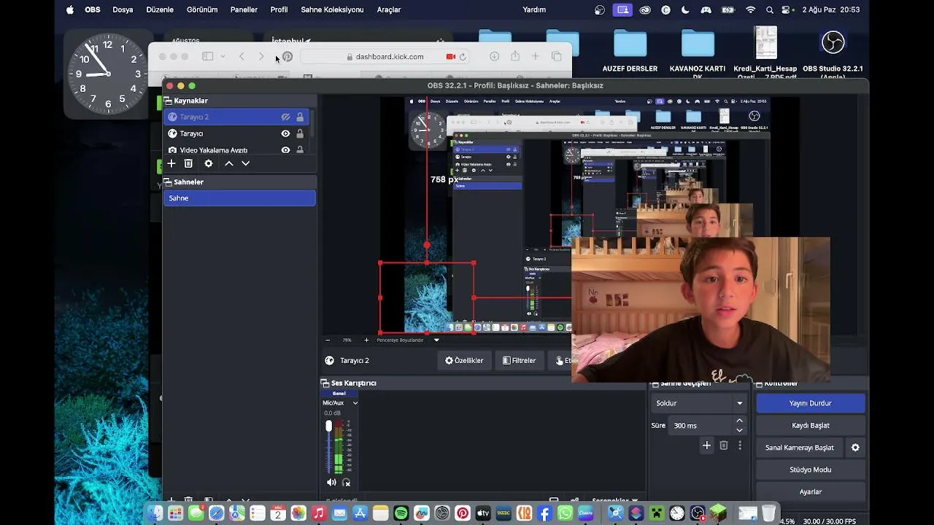
Task: Toggle lock on Video Yakalama Aygıtı source
Action: (300, 150)
